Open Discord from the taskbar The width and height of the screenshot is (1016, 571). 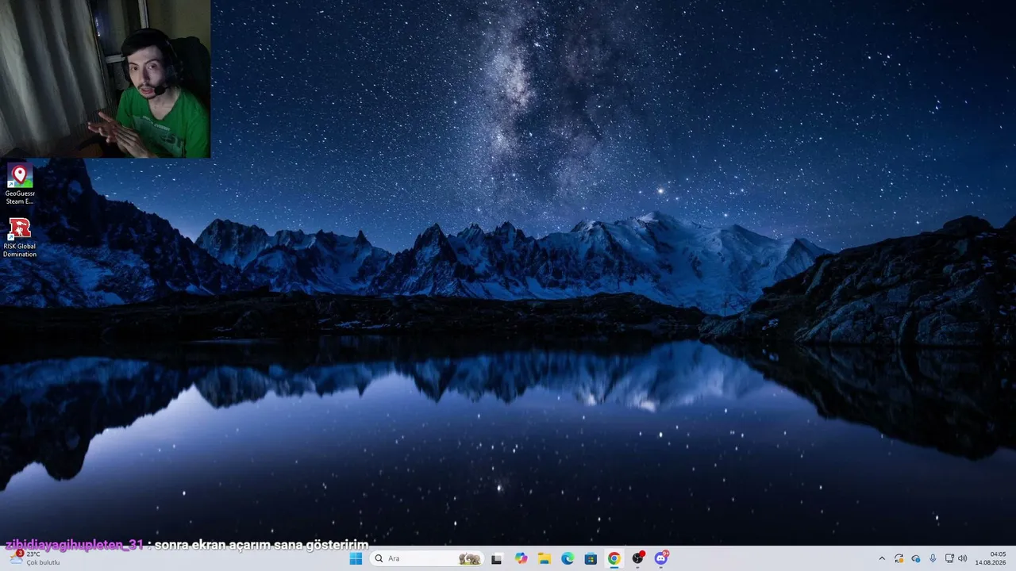click(x=661, y=558)
